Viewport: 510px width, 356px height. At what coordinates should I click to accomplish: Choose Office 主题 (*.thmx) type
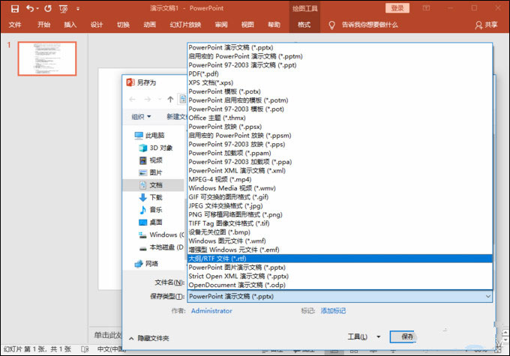click(x=340, y=118)
